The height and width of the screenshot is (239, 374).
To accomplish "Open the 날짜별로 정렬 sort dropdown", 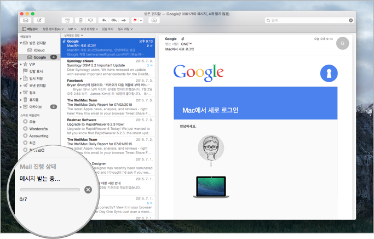I will coord(74,35).
